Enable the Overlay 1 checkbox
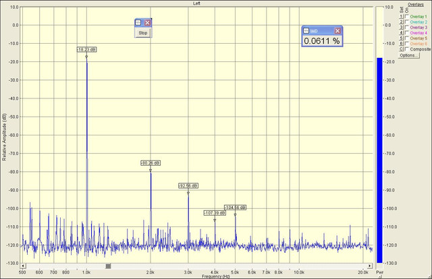Screen dimensions: 432x279 [x=406, y=16]
